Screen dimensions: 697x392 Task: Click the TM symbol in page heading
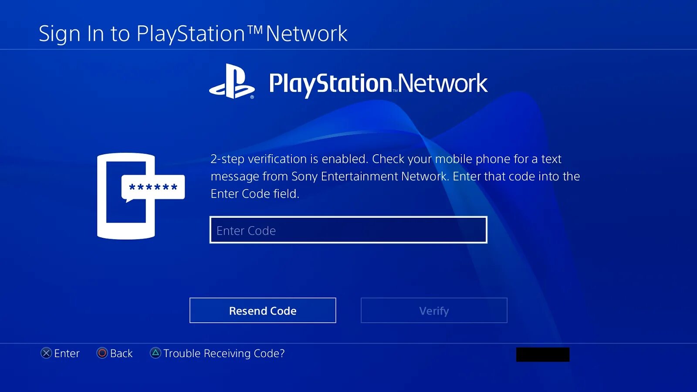point(255,30)
